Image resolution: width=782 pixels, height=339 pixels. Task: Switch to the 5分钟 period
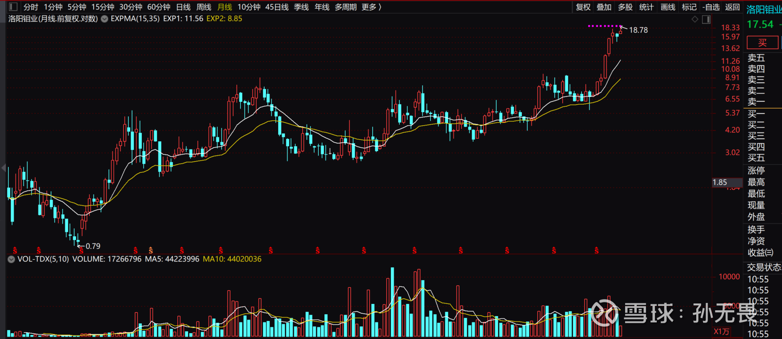(x=76, y=7)
